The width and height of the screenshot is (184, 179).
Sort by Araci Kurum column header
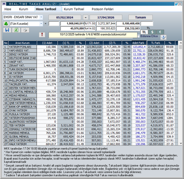click(x=22, y=43)
